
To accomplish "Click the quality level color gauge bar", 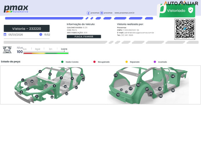I will click(46, 53).
